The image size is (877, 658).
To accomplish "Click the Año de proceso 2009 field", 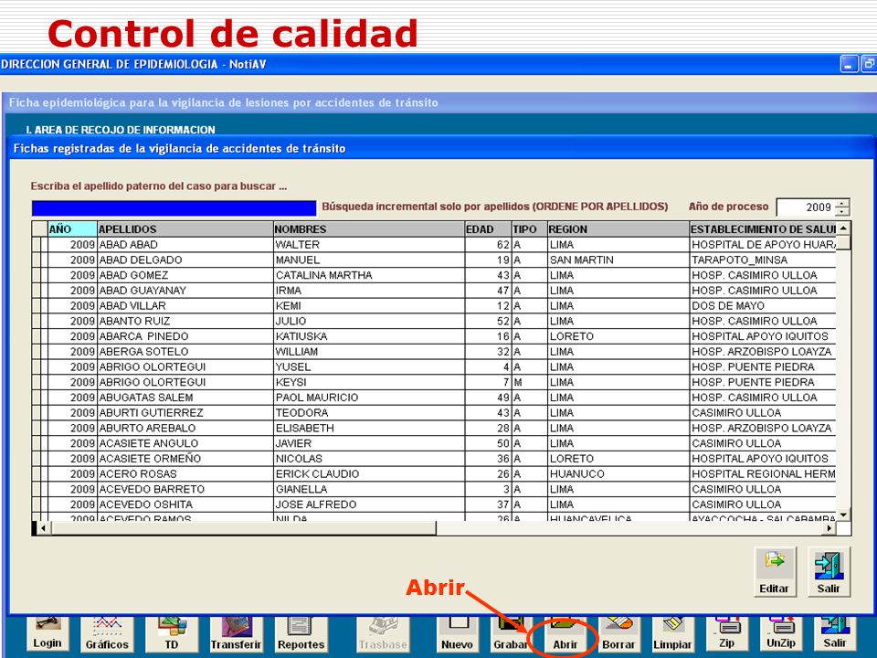I will pyautogui.click(x=806, y=207).
